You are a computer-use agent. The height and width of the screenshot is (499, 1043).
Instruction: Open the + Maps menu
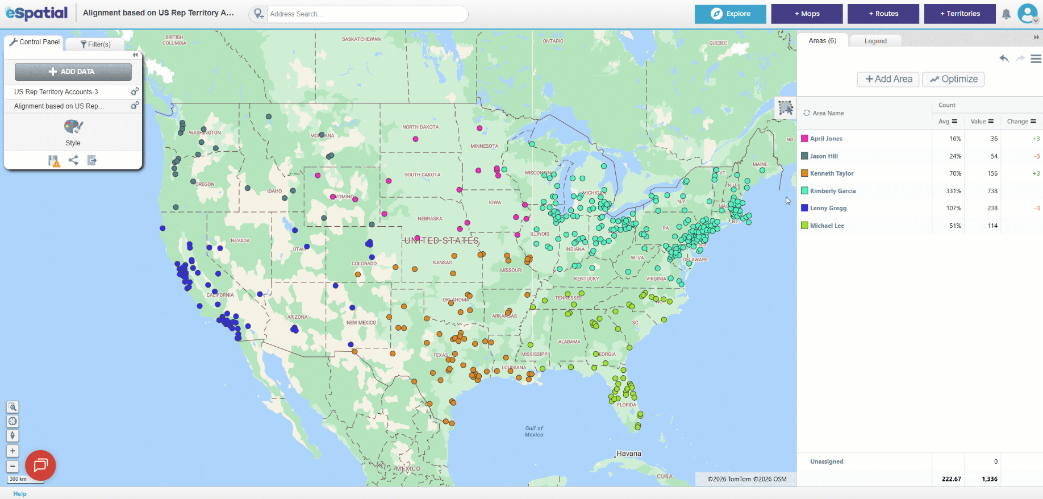click(x=807, y=14)
